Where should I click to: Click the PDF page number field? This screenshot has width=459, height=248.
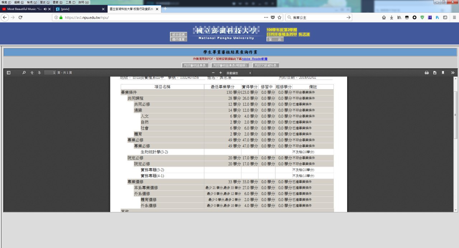(50, 73)
